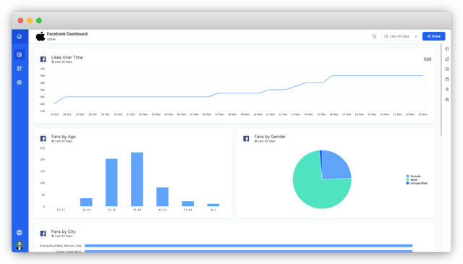The height and width of the screenshot is (264, 463).
Task: Open the integrations icon in left sidebar
Action: coord(20,69)
